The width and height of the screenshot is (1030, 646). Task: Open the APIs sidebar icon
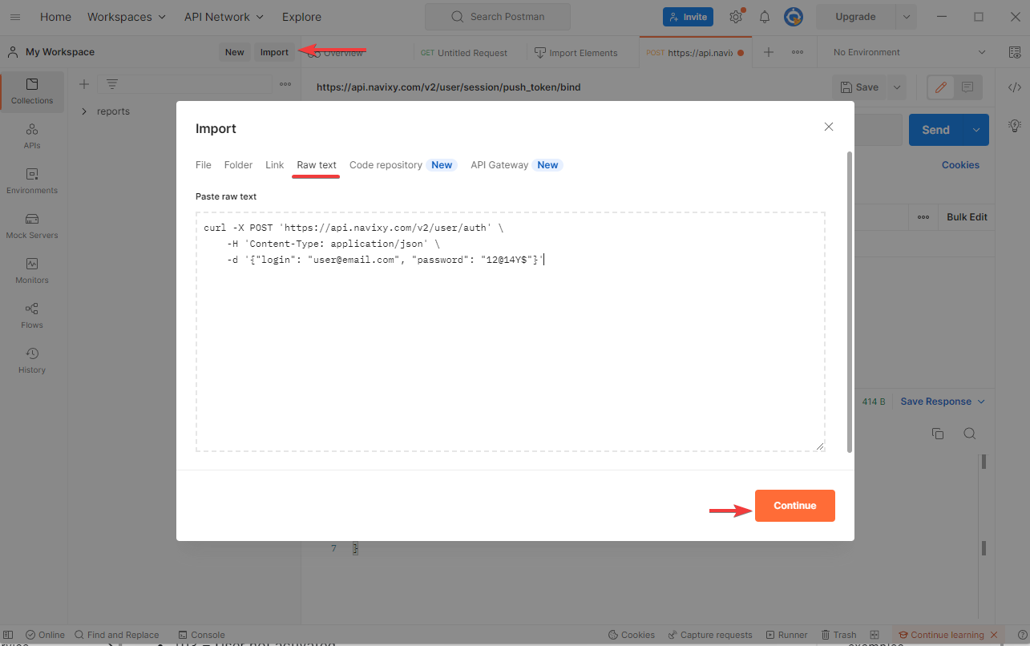pyautogui.click(x=32, y=136)
